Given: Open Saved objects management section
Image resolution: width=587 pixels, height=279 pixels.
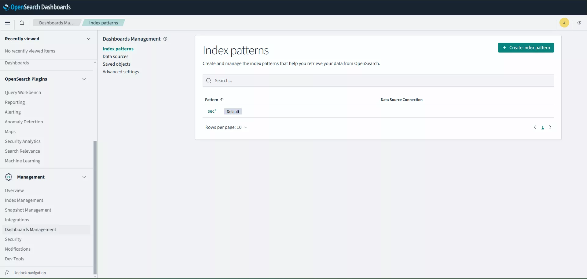Looking at the screenshot, I should (x=116, y=64).
